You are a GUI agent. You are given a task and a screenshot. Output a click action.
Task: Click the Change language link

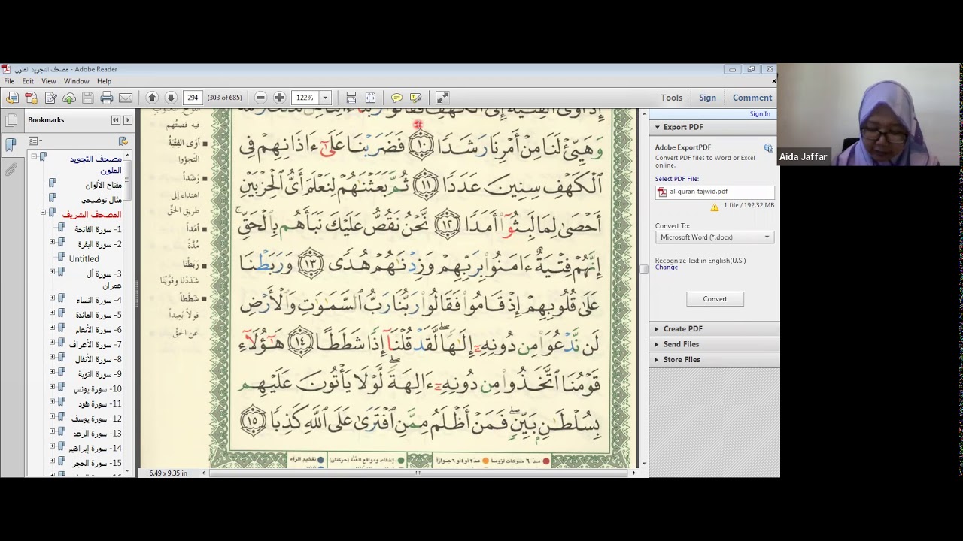pyautogui.click(x=667, y=267)
